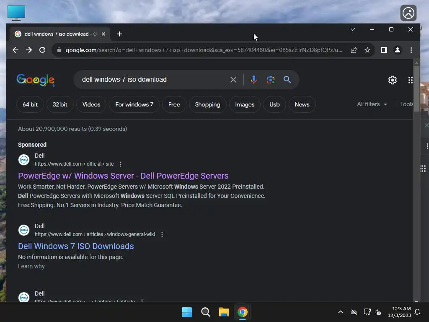Image resolution: width=429 pixels, height=322 pixels.
Task: Apply the Free filter chip
Action: click(x=174, y=104)
